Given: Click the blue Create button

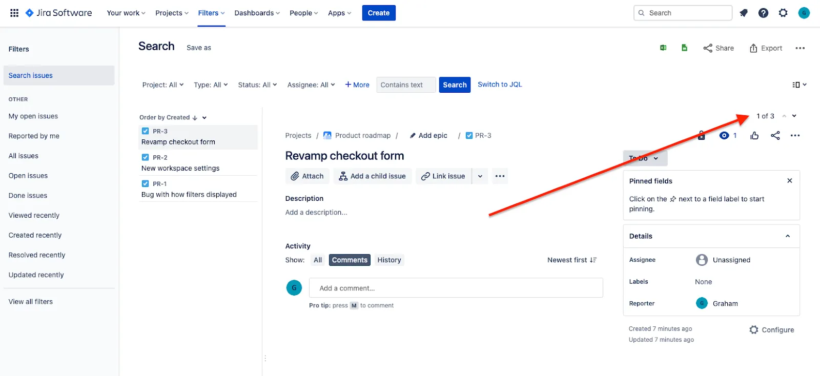Looking at the screenshot, I should click(378, 13).
